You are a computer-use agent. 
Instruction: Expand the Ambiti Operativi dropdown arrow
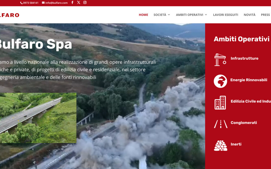pos(206,15)
